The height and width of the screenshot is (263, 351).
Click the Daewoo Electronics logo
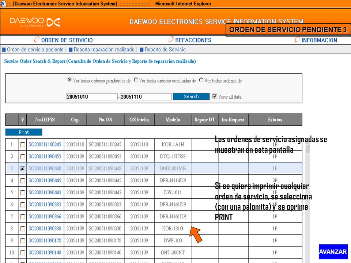[x=35, y=22]
